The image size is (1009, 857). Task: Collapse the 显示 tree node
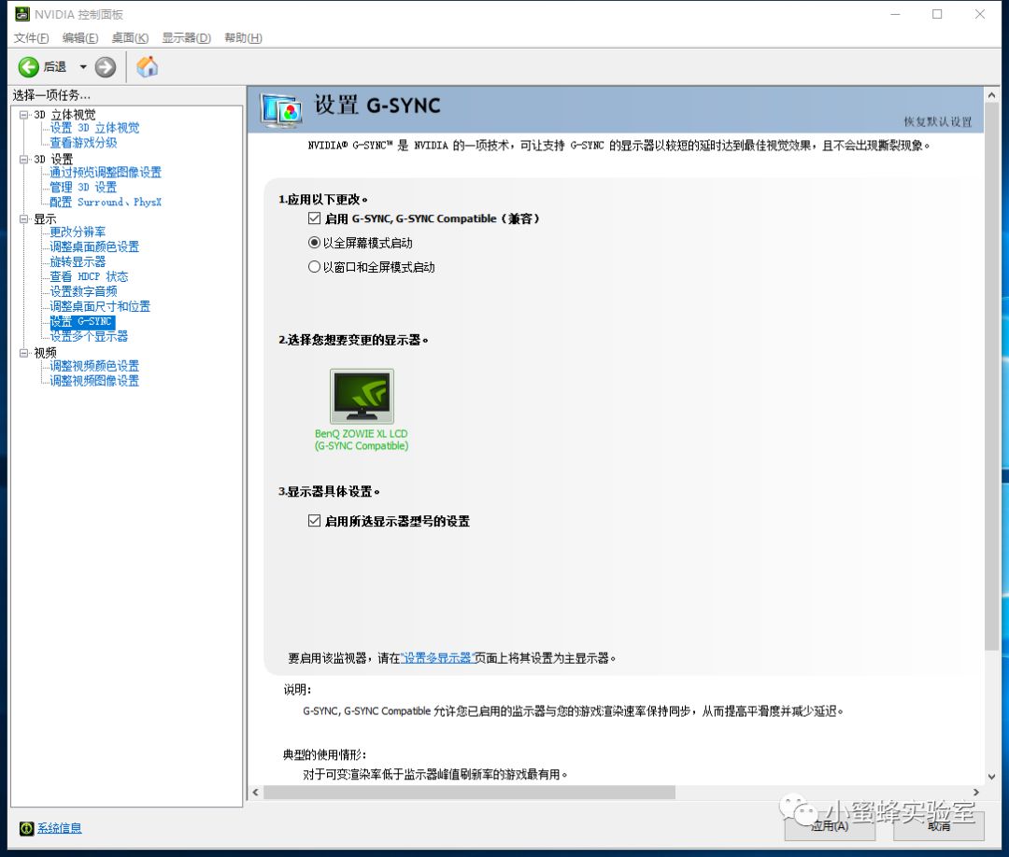pyautogui.click(x=23, y=219)
